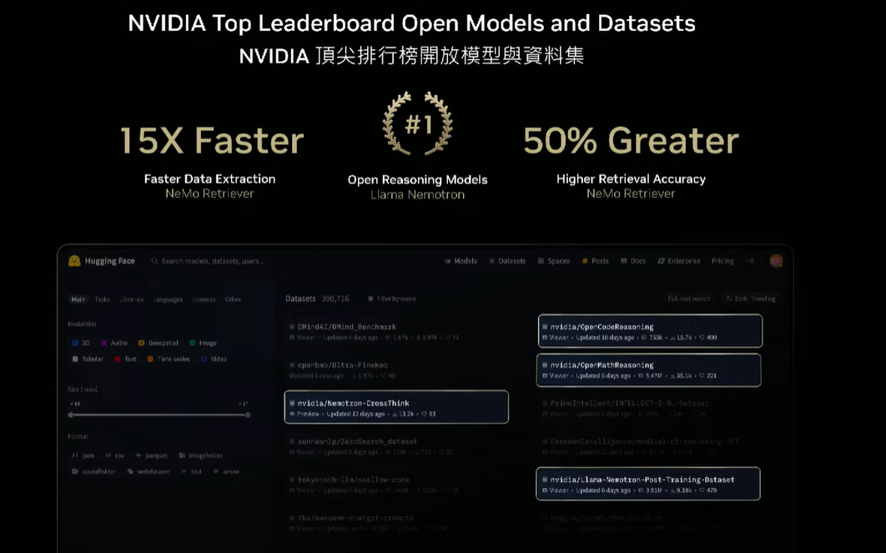Click the Size rows slider track

pyautogui.click(x=159, y=415)
